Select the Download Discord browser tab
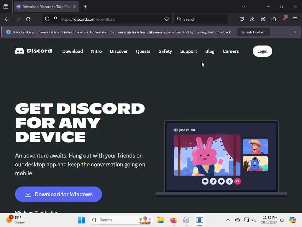The width and height of the screenshot is (302, 227). [x=46, y=7]
